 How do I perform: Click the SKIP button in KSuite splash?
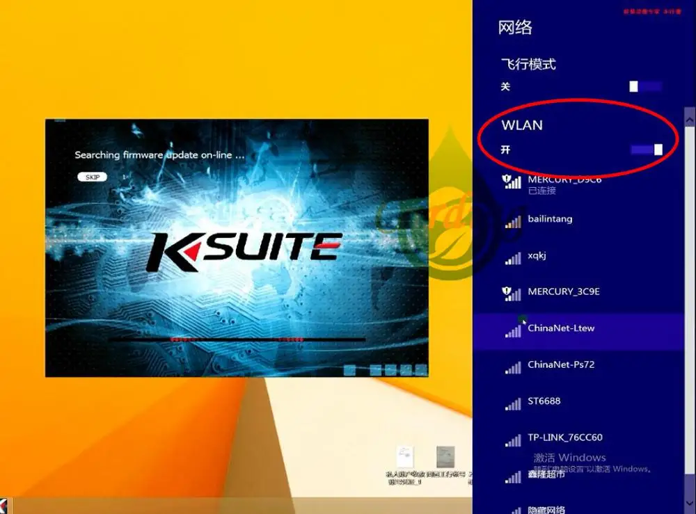tap(93, 177)
